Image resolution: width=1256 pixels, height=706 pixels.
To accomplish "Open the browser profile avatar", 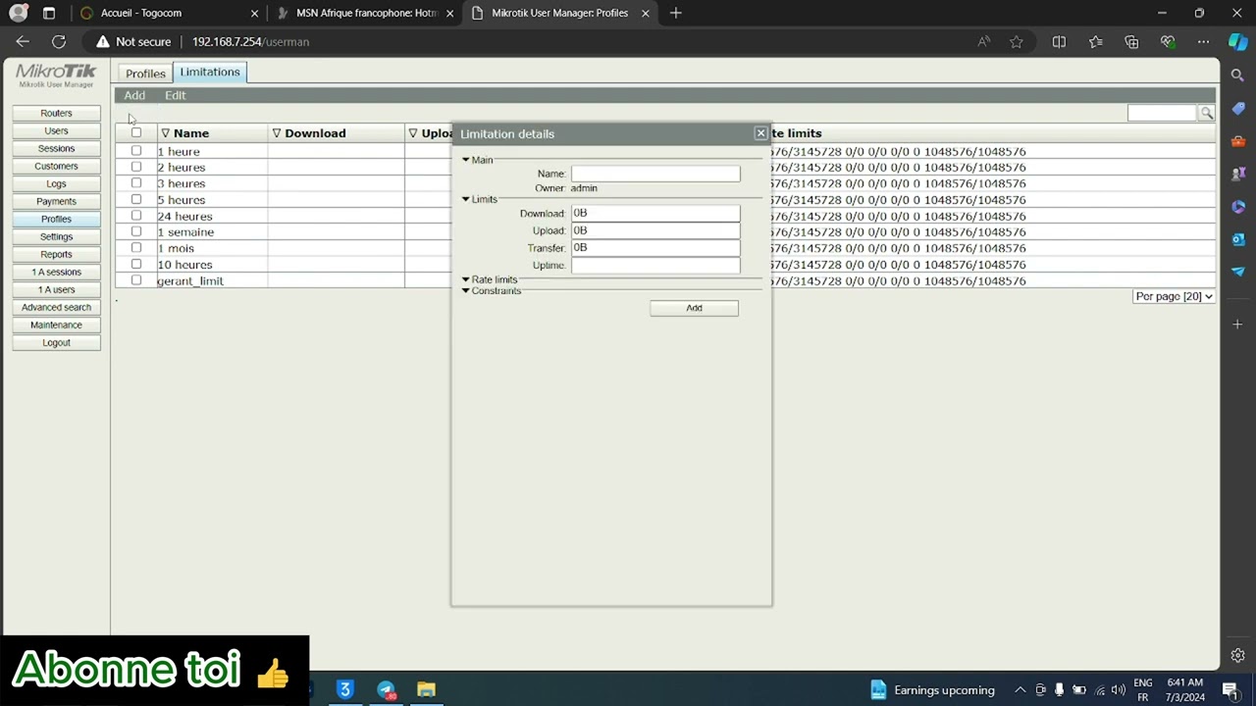I will pyautogui.click(x=18, y=13).
